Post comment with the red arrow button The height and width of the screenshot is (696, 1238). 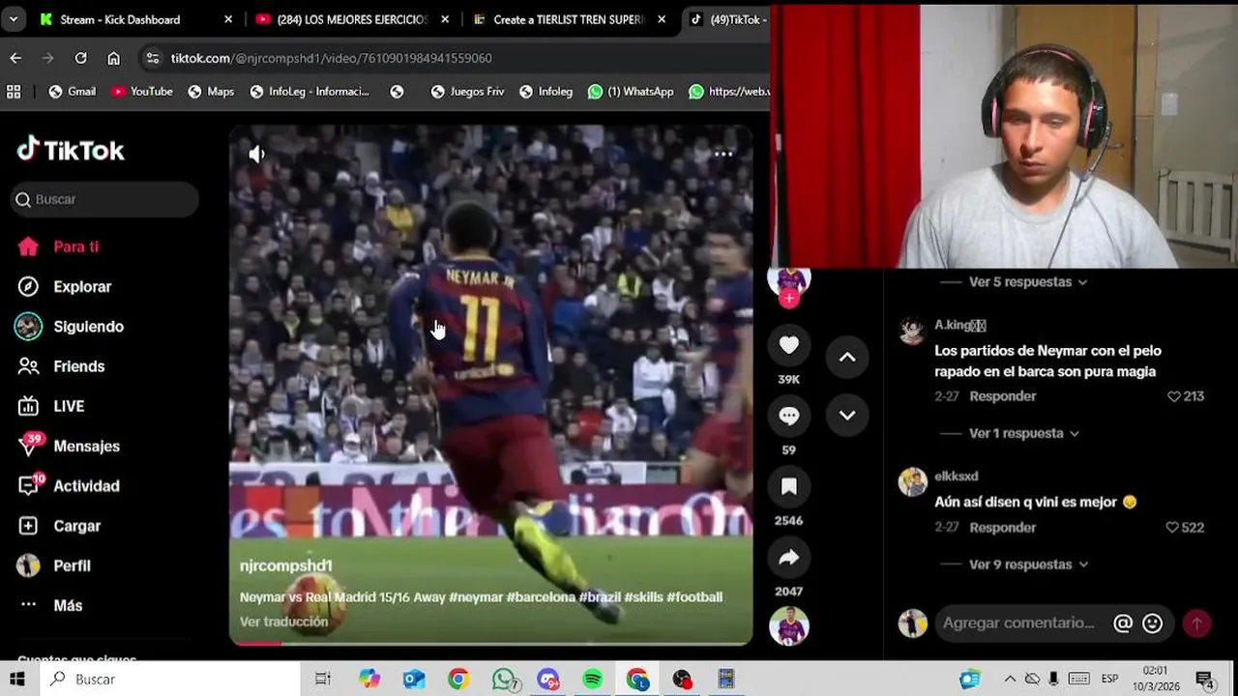pos(1196,623)
